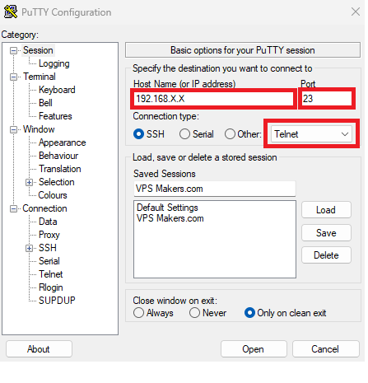368x383 pixels.
Task: Open the SUPDUP category
Action: pyautogui.click(x=57, y=301)
